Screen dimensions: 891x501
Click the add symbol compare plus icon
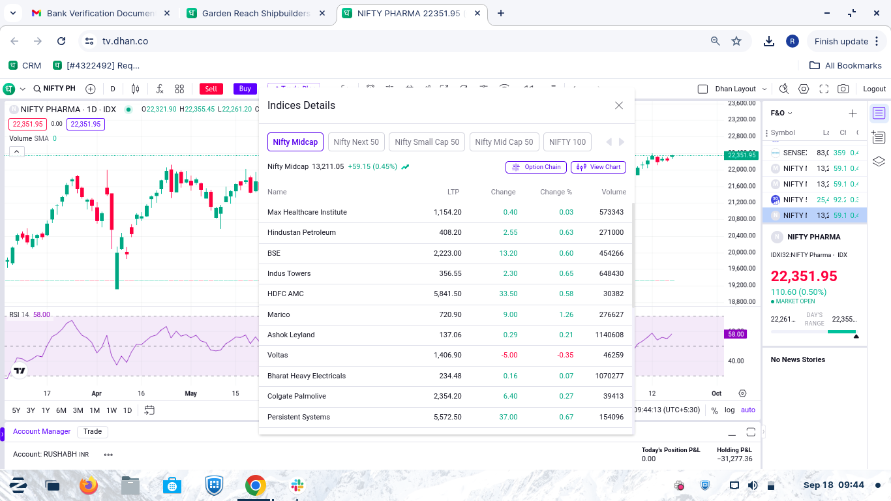pyautogui.click(x=91, y=89)
